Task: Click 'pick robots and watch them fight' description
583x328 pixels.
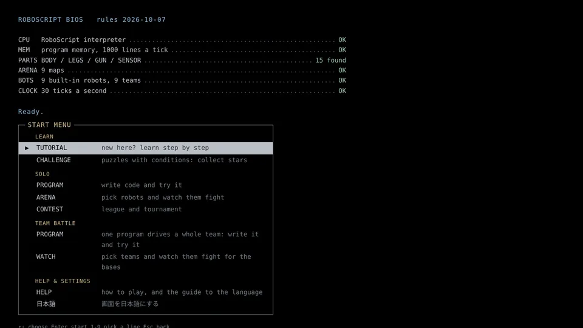Action: pos(163,197)
